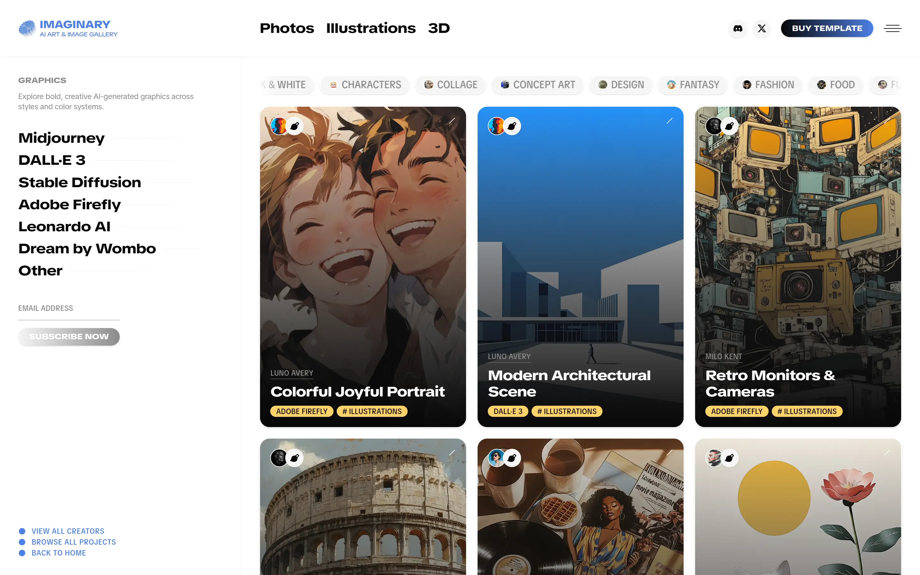Open the Illustrations section

point(371,28)
